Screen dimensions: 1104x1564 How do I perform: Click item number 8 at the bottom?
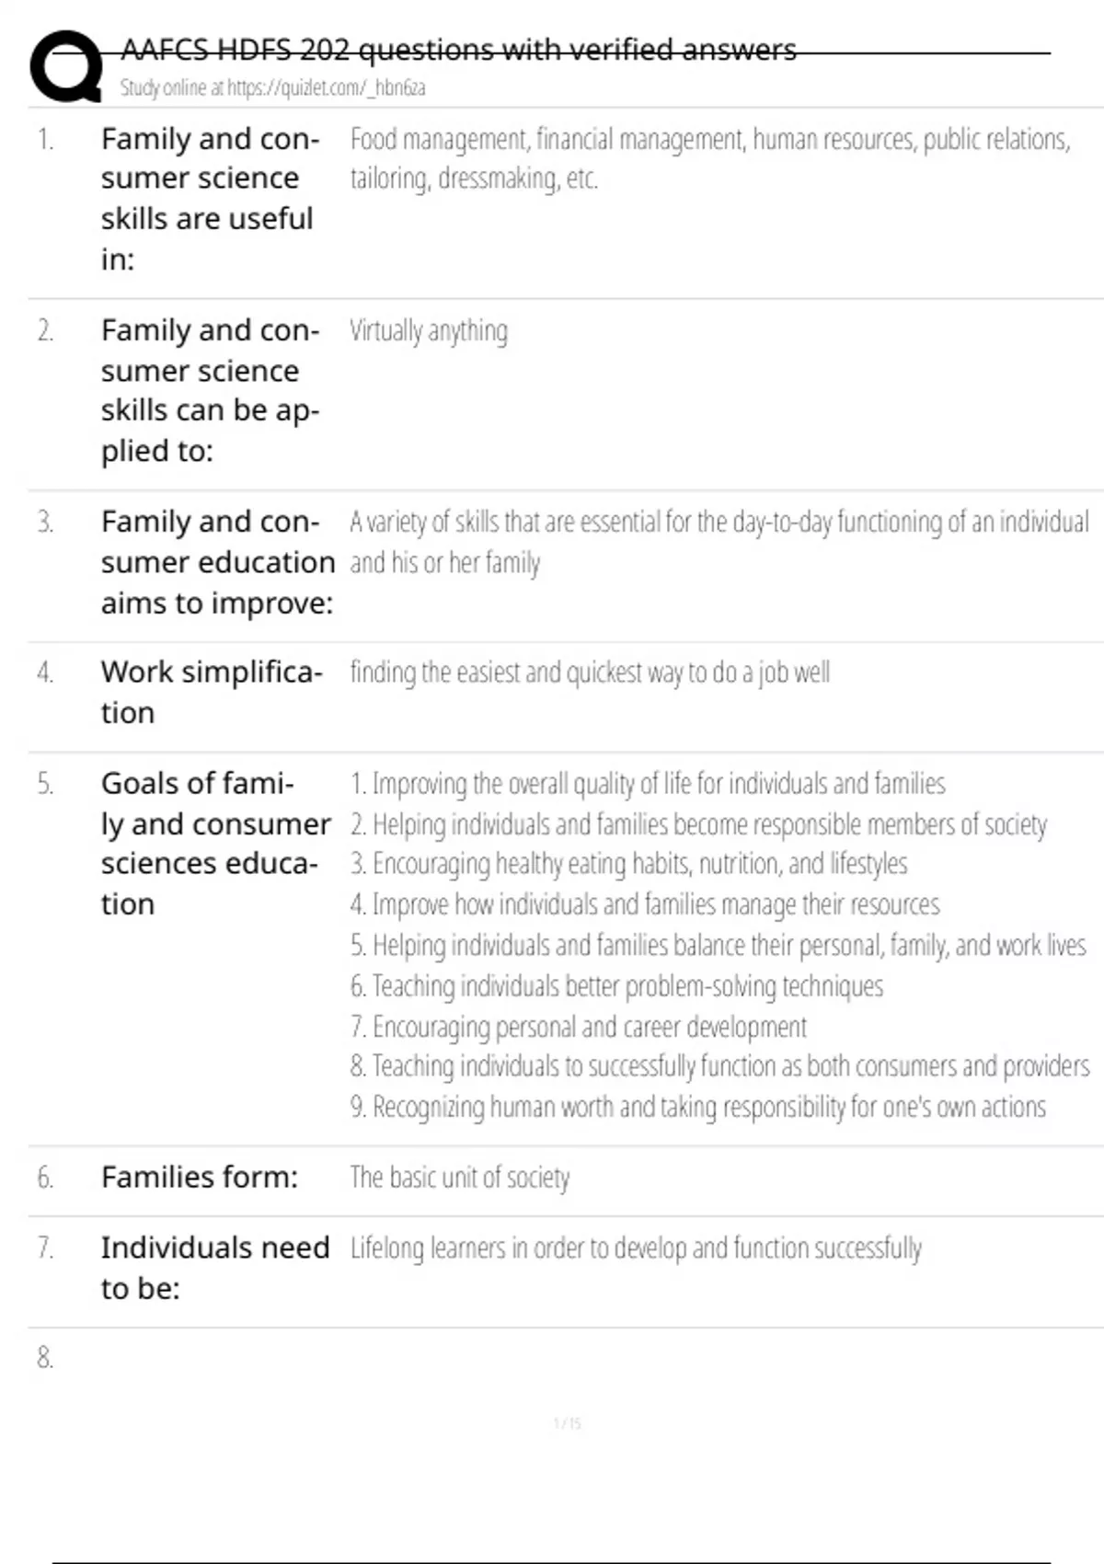pyautogui.click(x=45, y=1358)
